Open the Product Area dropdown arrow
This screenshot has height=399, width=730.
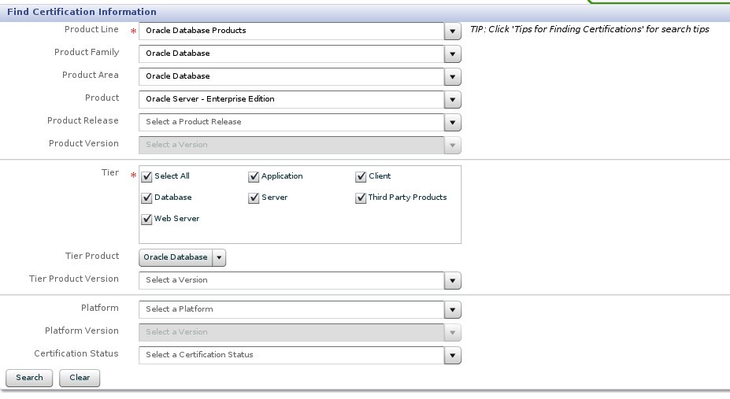pyautogui.click(x=453, y=77)
